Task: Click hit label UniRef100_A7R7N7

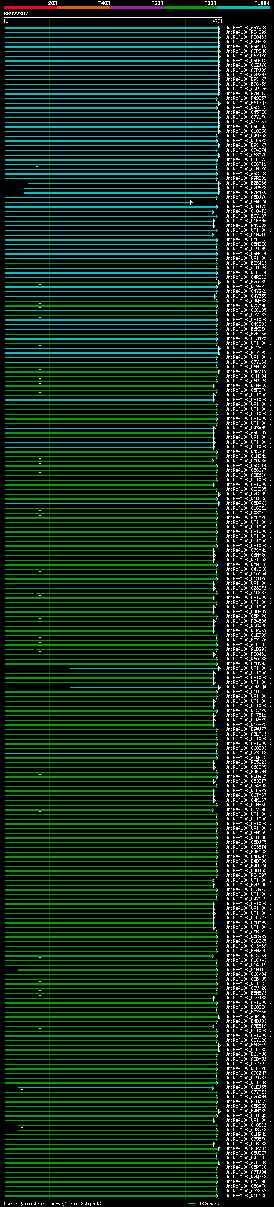Action: [246, 75]
